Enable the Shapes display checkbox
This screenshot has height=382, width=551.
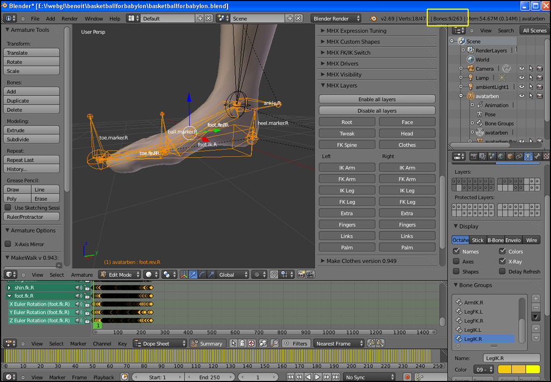pyautogui.click(x=456, y=271)
